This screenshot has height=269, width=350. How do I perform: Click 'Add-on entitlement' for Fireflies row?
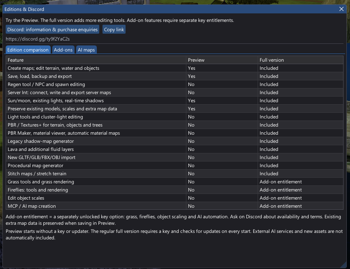pyautogui.click(x=301, y=190)
